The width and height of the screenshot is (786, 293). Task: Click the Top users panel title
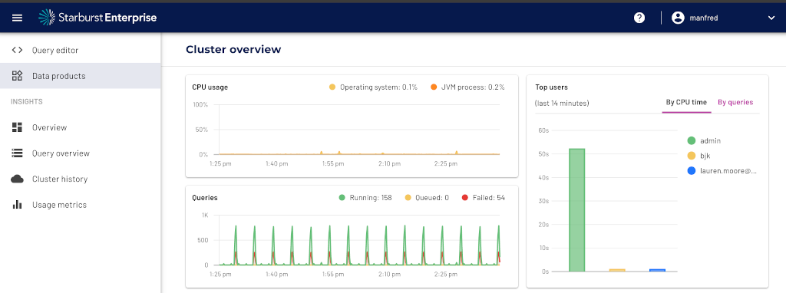pos(551,87)
